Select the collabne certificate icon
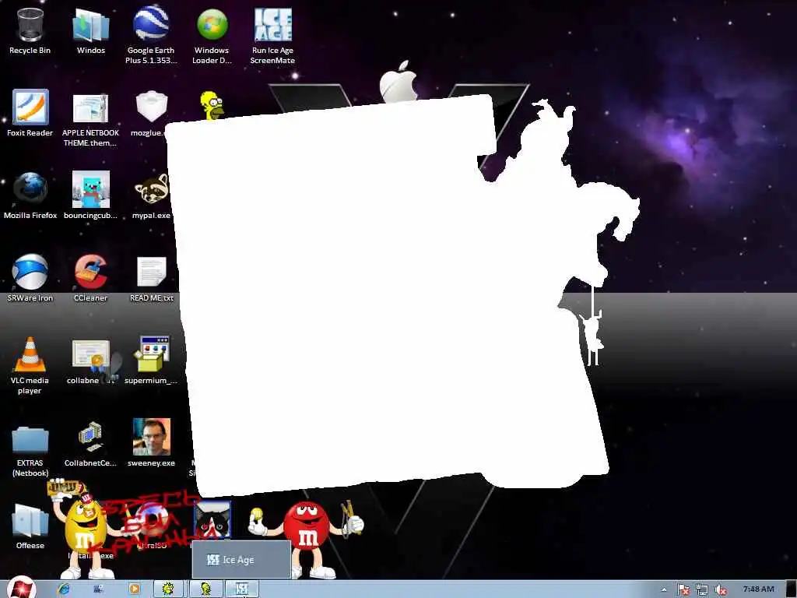The width and height of the screenshot is (797, 598). pos(90,362)
